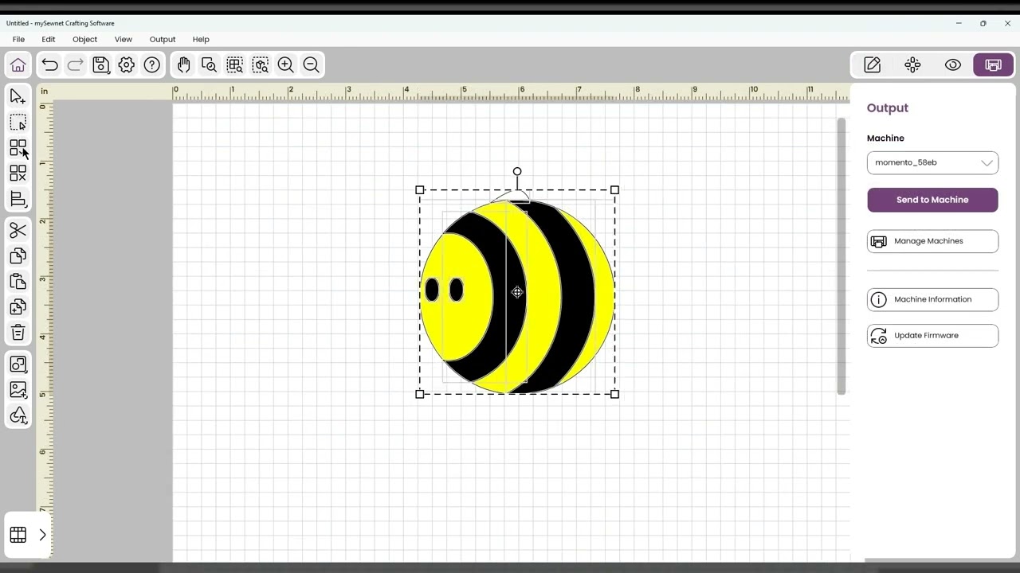This screenshot has height=573, width=1020.
Task: Open the Edit menu
Action: pos(49,39)
